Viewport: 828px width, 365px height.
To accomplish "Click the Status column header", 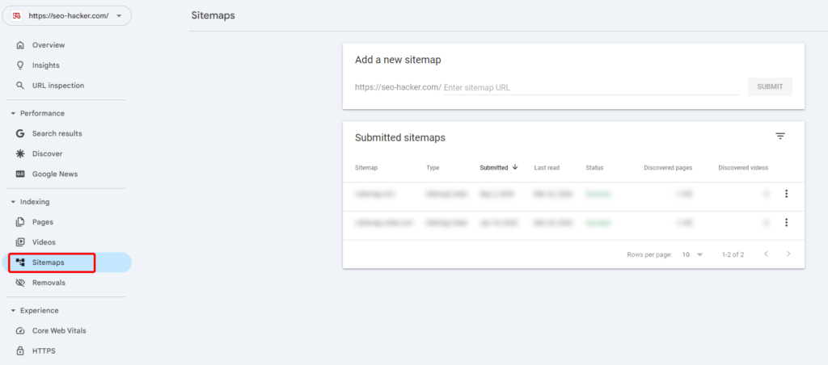I will (594, 168).
